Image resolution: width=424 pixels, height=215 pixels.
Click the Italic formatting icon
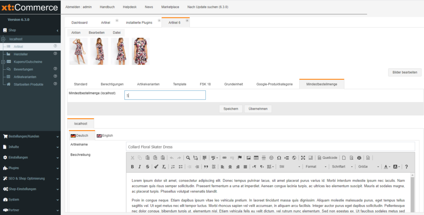pos(140,167)
